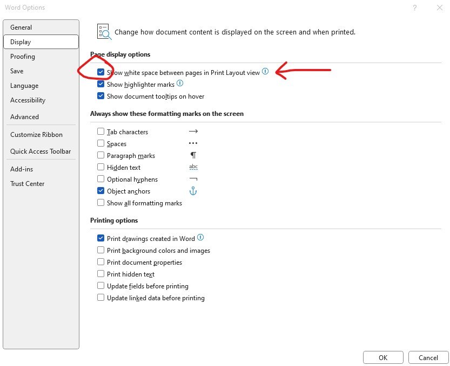Open Customize Ribbon settings
The width and height of the screenshot is (450, 366).
pos(41,135)
